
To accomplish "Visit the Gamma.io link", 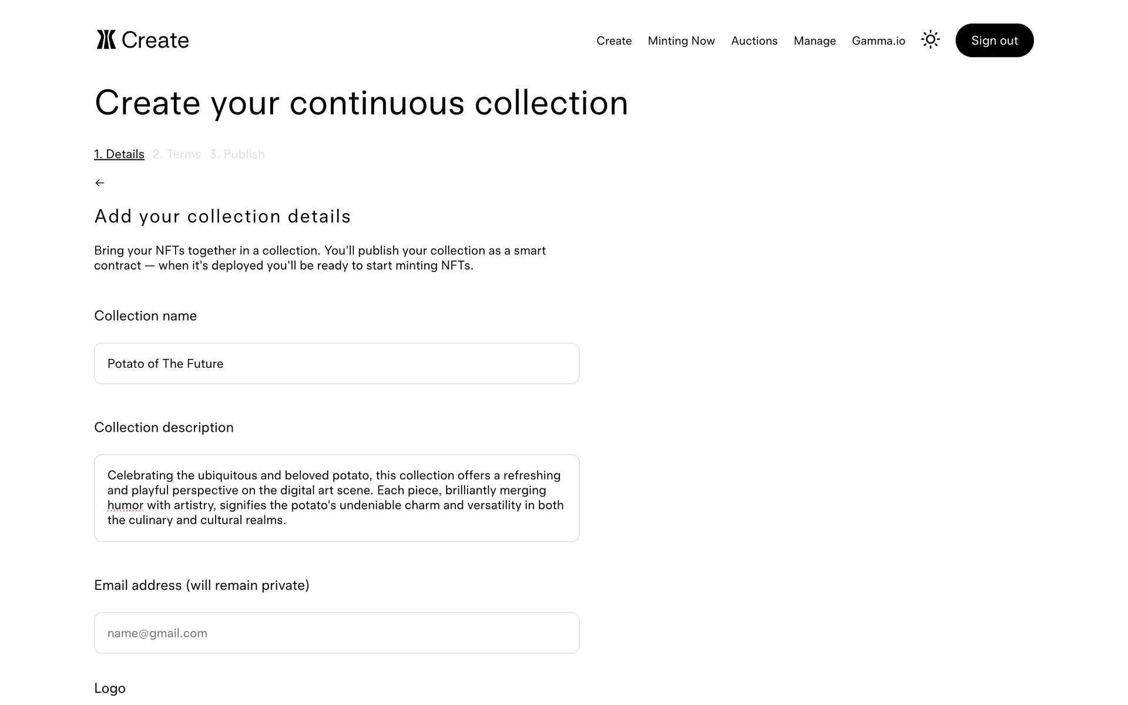I will coord(878,41).
